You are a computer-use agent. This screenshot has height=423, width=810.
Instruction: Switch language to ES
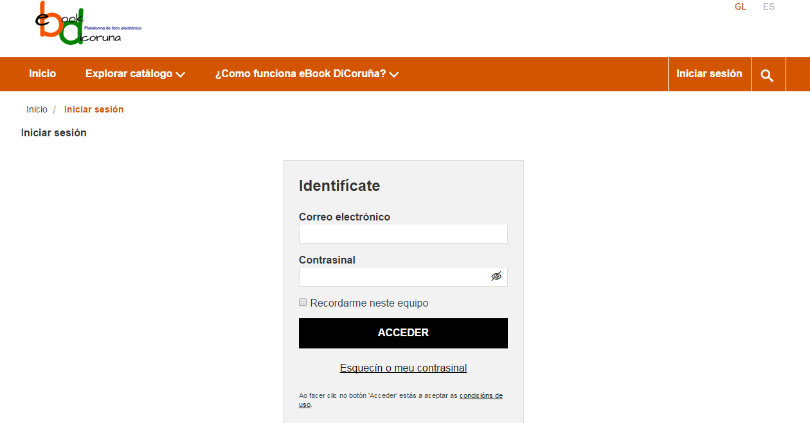tap(769, 6)
